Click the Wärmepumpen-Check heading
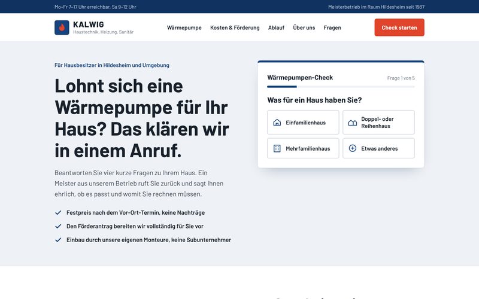 tap(300, 78)
